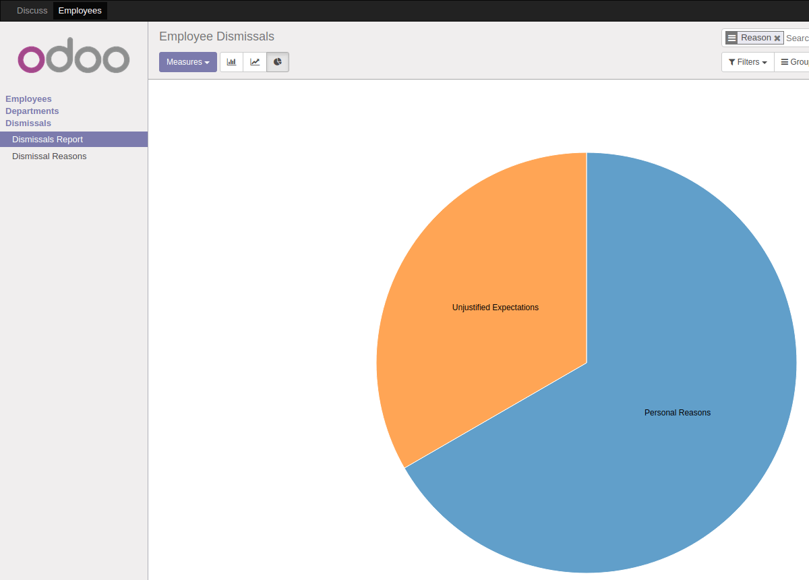Click the hamburger icon on the Reason facet

tap(732, 38)
